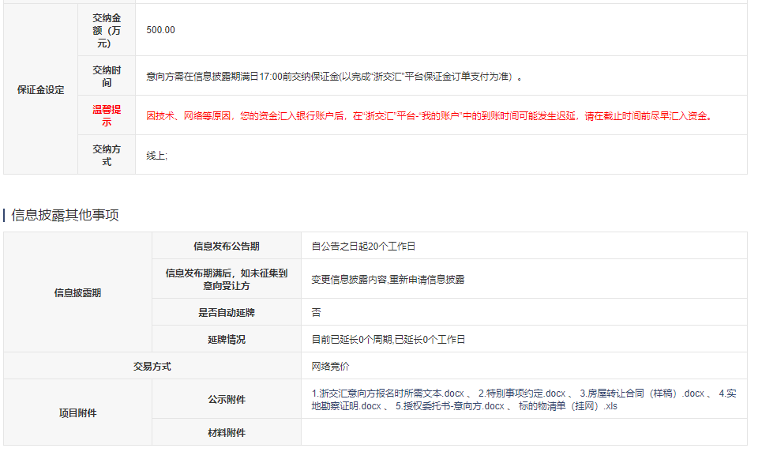
Task: Select the red 温馨提示 label
Action: pos(107,115)
